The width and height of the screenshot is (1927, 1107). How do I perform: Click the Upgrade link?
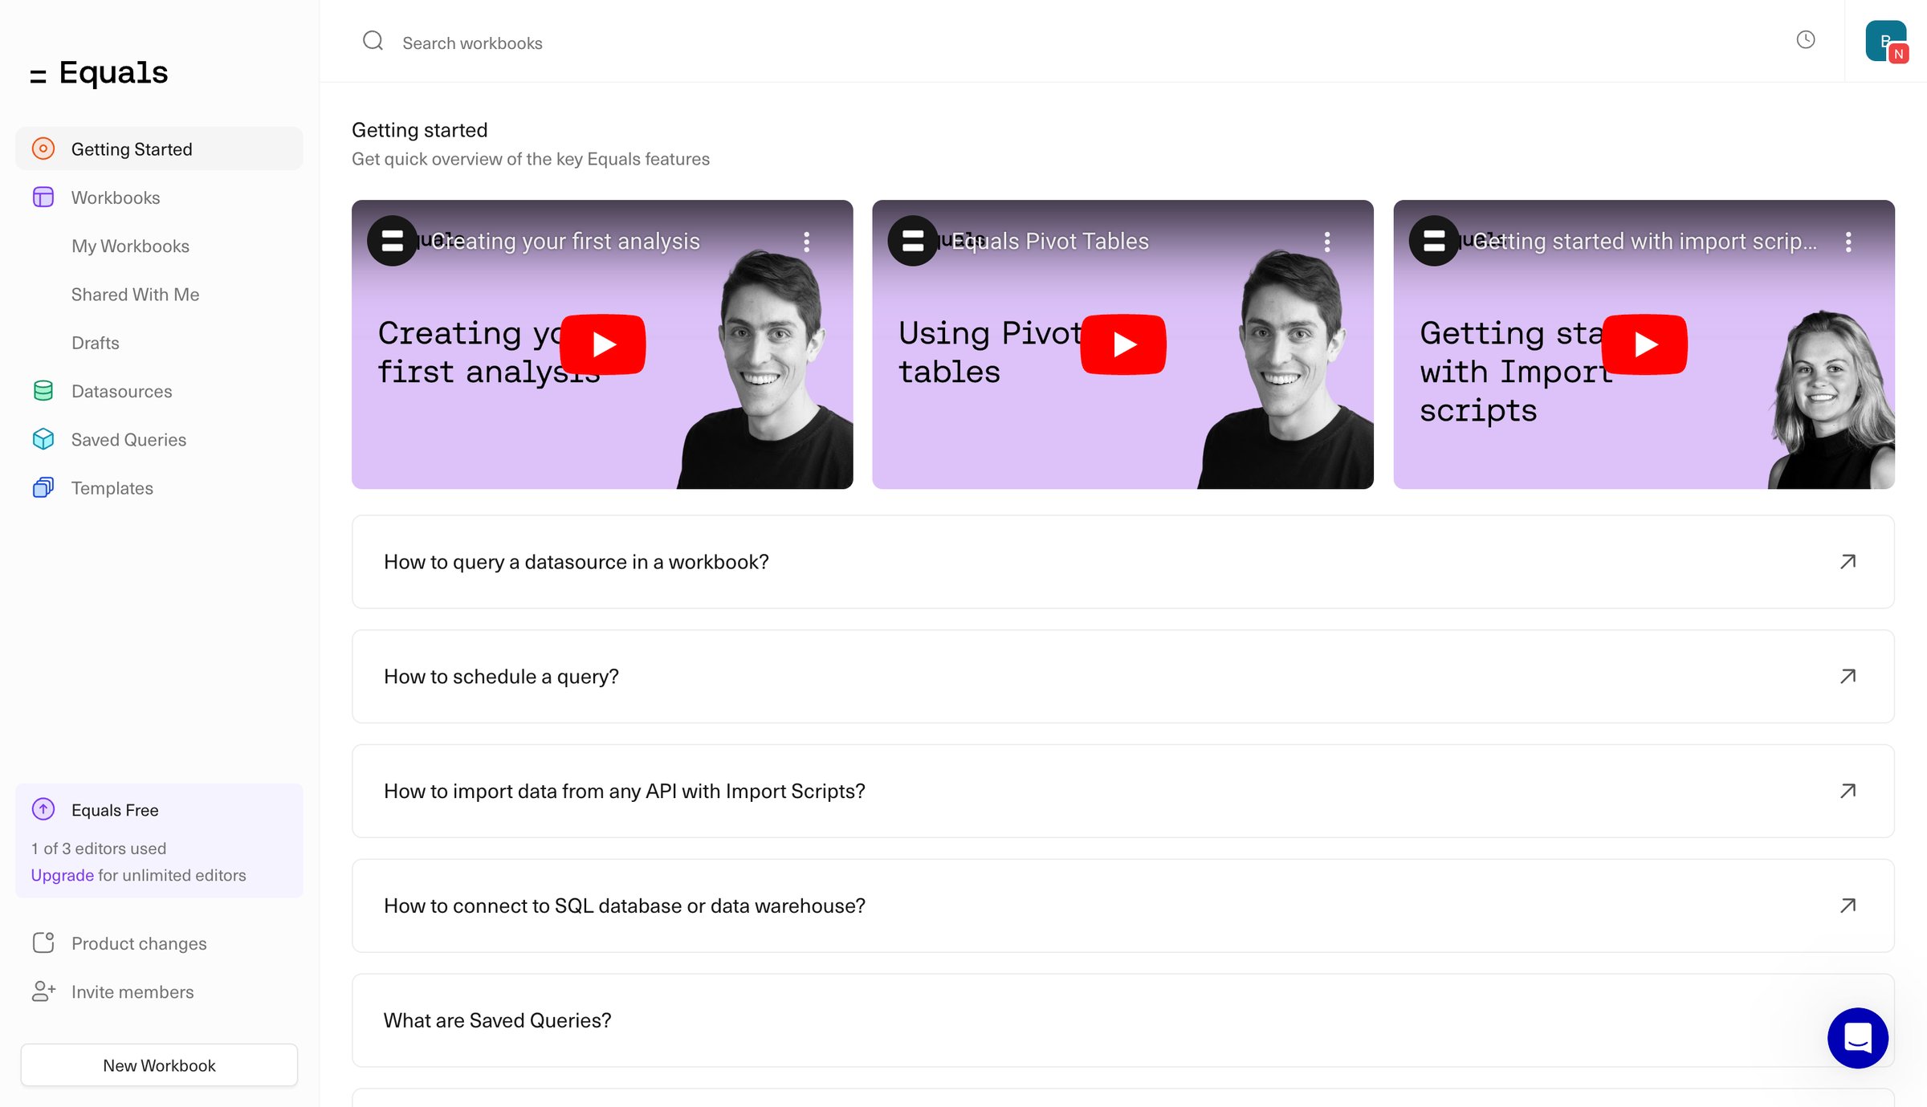pos(62,875)
